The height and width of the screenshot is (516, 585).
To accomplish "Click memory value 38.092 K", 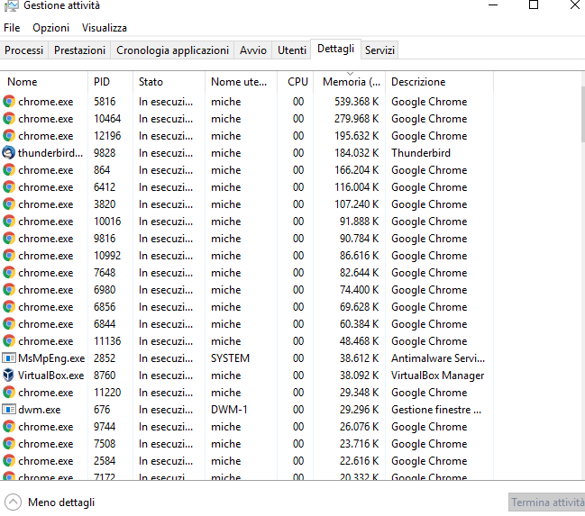I will point(359,376).
